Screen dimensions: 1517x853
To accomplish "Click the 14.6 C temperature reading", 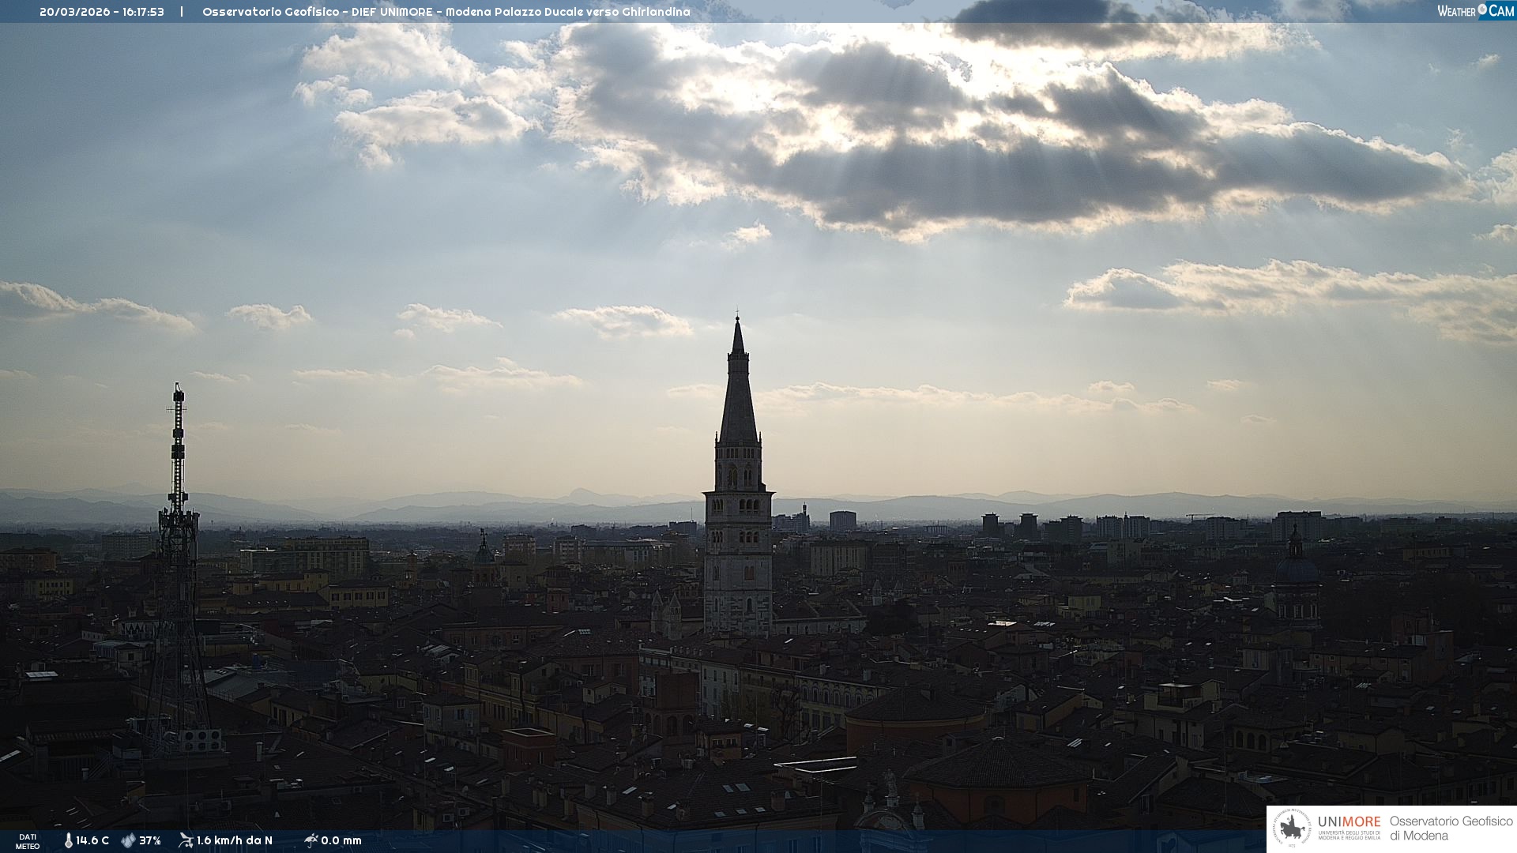I will pyautogui.click(x=92, y=840).
